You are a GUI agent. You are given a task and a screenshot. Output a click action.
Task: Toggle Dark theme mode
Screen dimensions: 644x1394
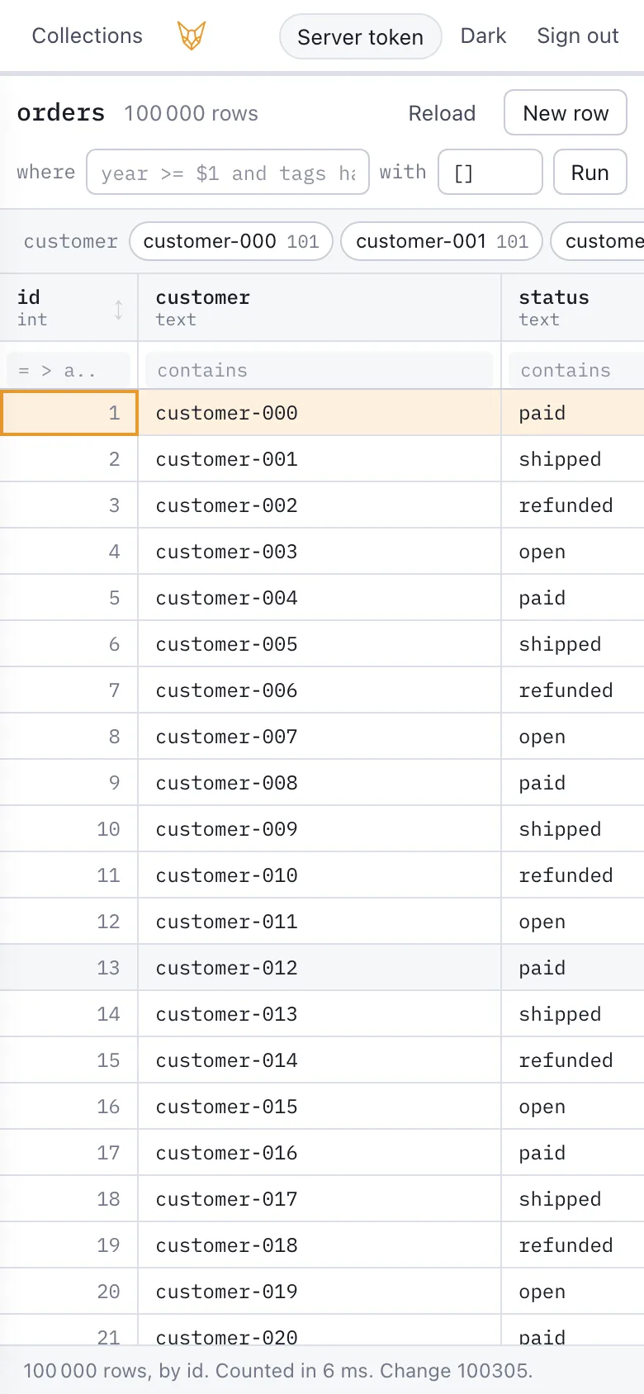(x=483, y=36)
